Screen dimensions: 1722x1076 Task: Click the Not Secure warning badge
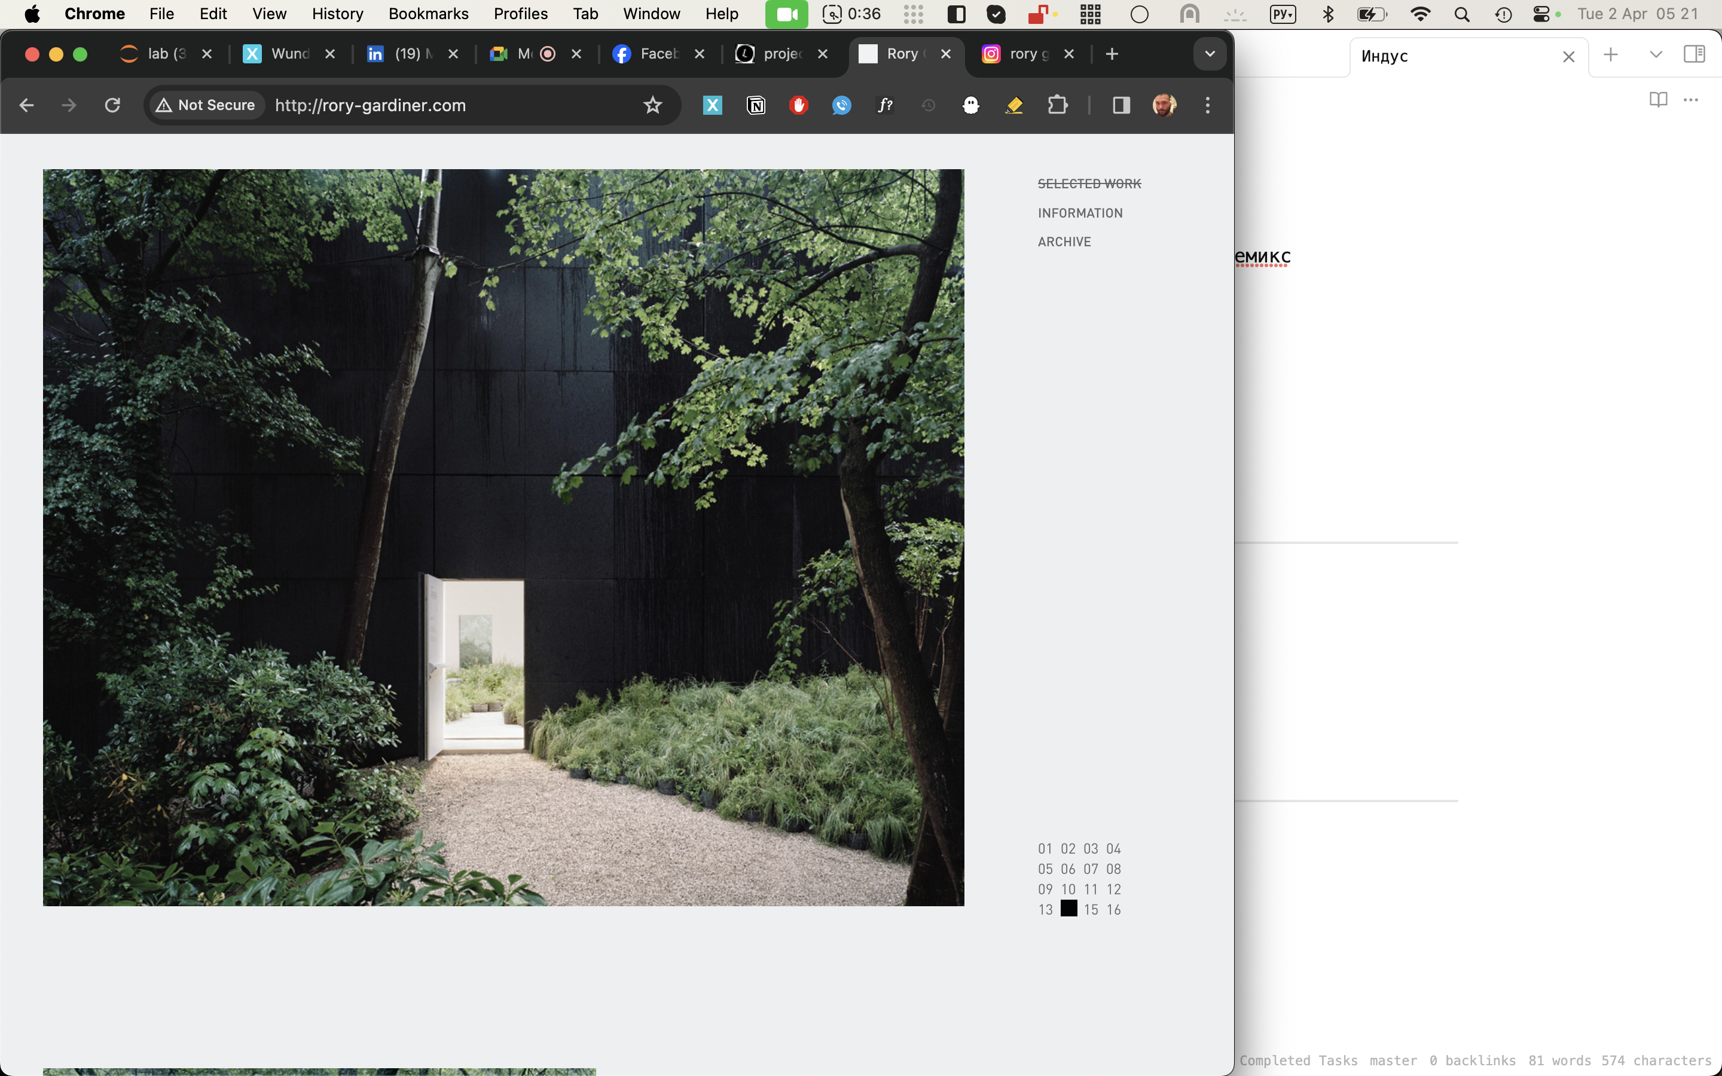click(206, 105)
